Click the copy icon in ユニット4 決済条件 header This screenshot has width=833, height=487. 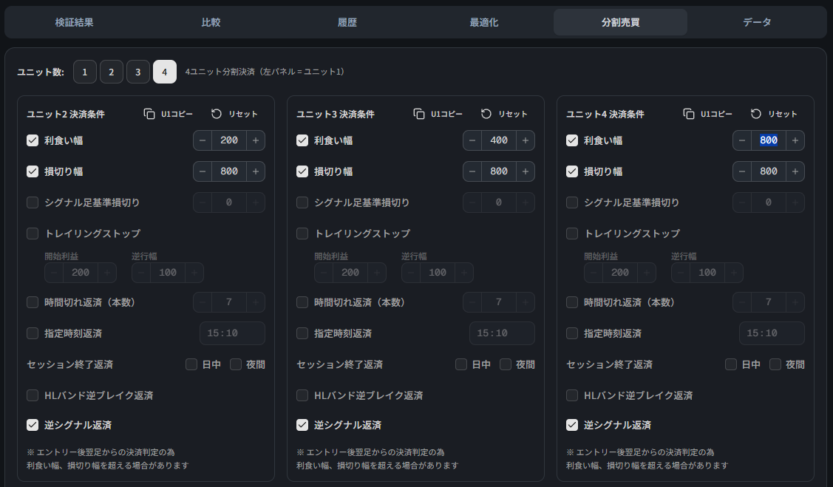pyautogui.click(x=689, y=115)
